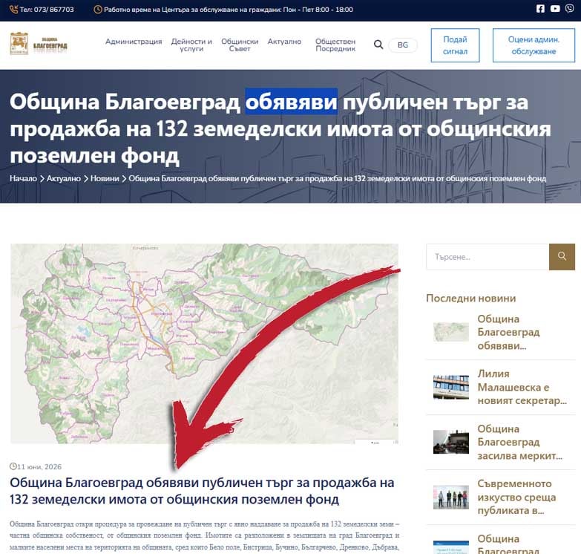This screenshot has height=554, width=581.
Task: Go to Начало in the breadcrumb
Action: pyautogui.click(x=23, y=178)
